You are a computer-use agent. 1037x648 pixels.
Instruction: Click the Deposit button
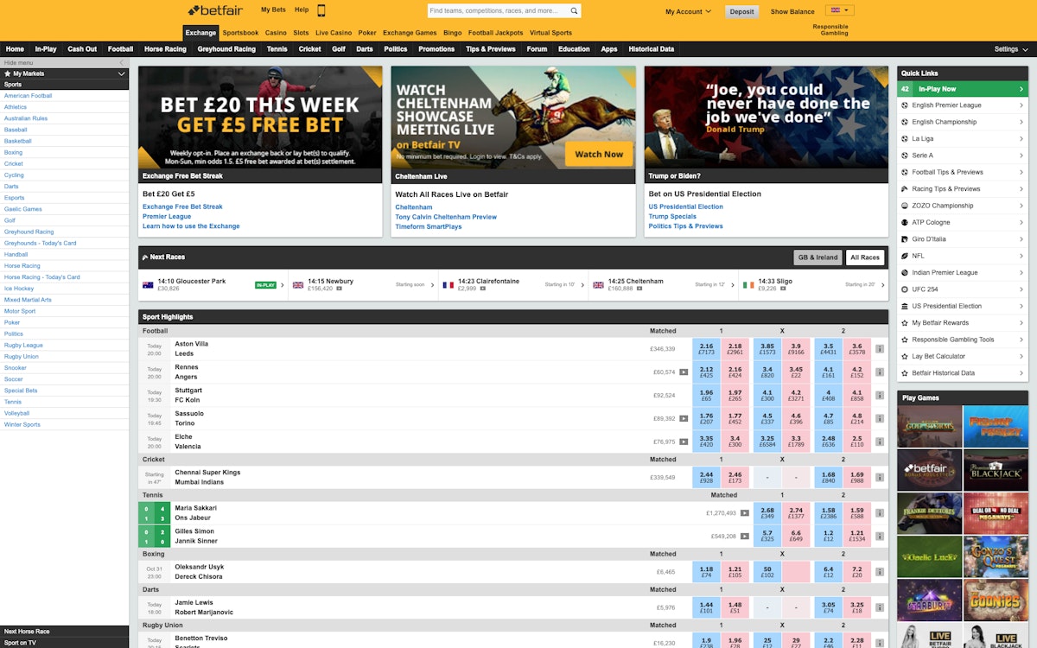pyautogui.click(x=741, y=12)
